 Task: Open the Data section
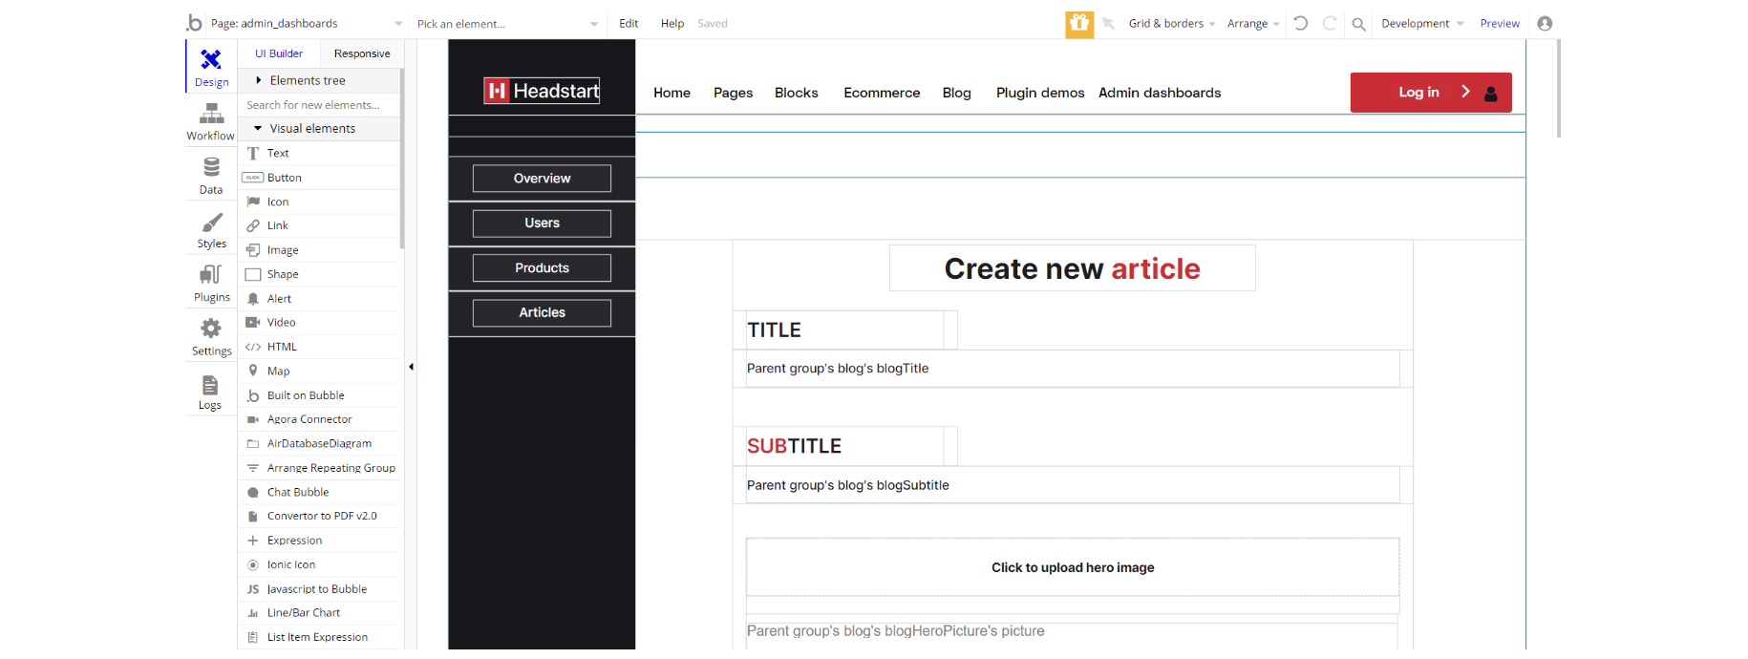click(x=211, y=175)
